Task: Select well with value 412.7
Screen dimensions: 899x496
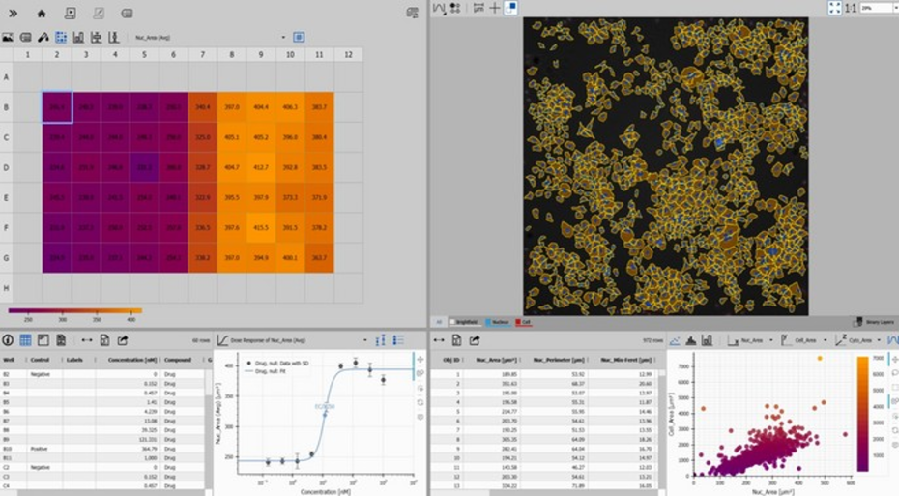Action: (x=261, y=167)
